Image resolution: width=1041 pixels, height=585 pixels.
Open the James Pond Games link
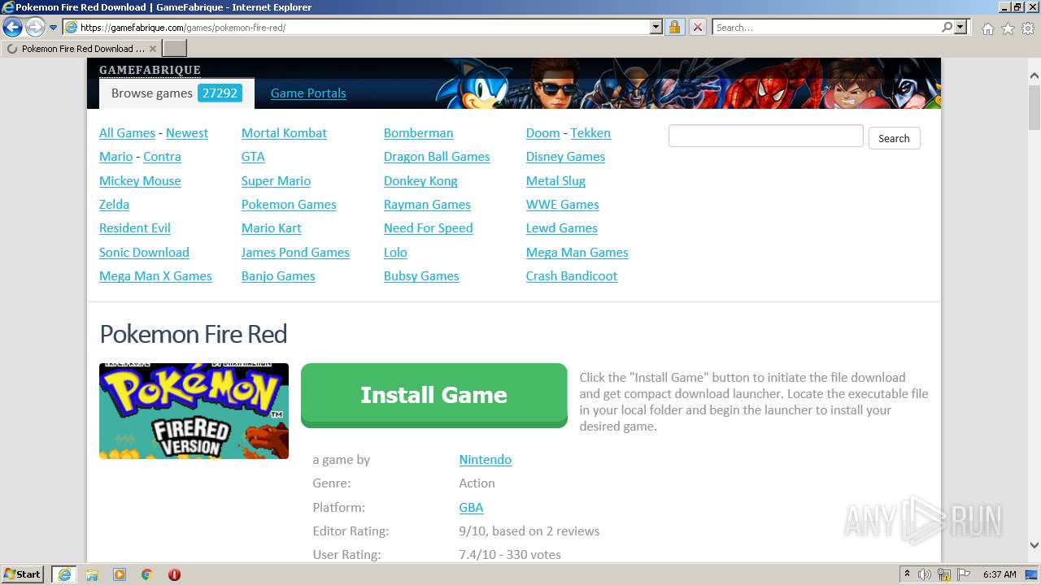coord(295,252)
